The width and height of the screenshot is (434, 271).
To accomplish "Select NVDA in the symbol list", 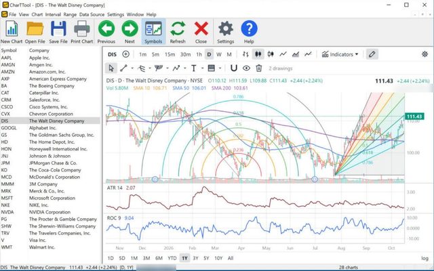I will pyautogui.click(x=50, y=212).
